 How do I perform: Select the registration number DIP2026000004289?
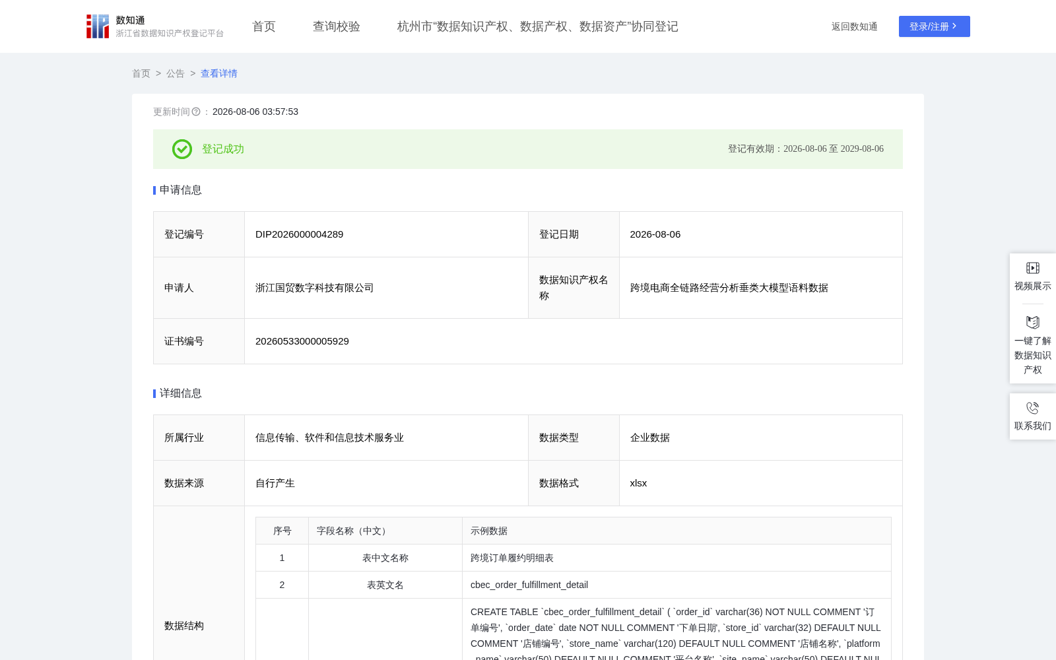(x=300, y=234)
